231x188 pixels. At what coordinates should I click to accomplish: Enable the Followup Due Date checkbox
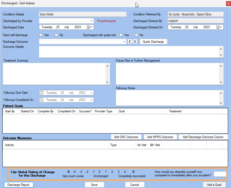point(42,93)
